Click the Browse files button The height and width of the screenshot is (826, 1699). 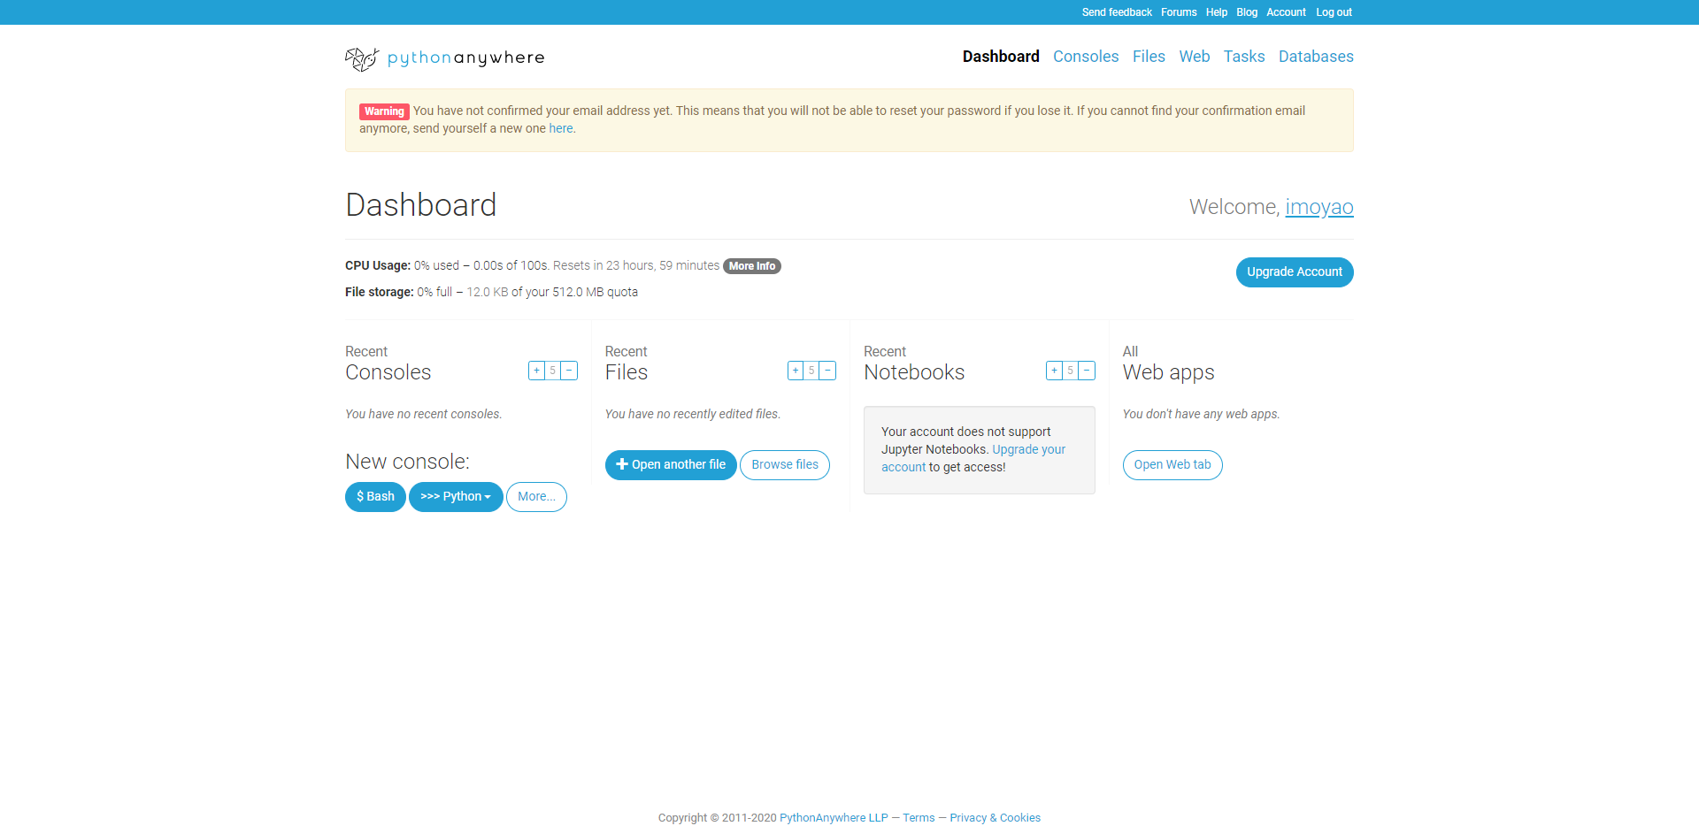point(785,465)
